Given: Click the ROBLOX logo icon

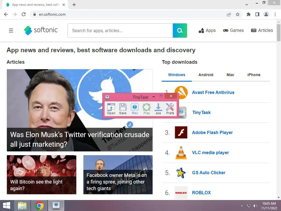Looking at the screenshot, I should (x=181, y=193).
